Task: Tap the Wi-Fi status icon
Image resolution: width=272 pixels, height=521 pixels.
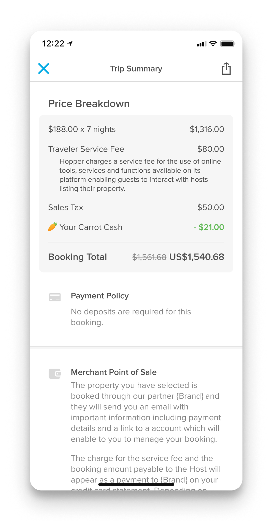Action: (x=213, y=44)
